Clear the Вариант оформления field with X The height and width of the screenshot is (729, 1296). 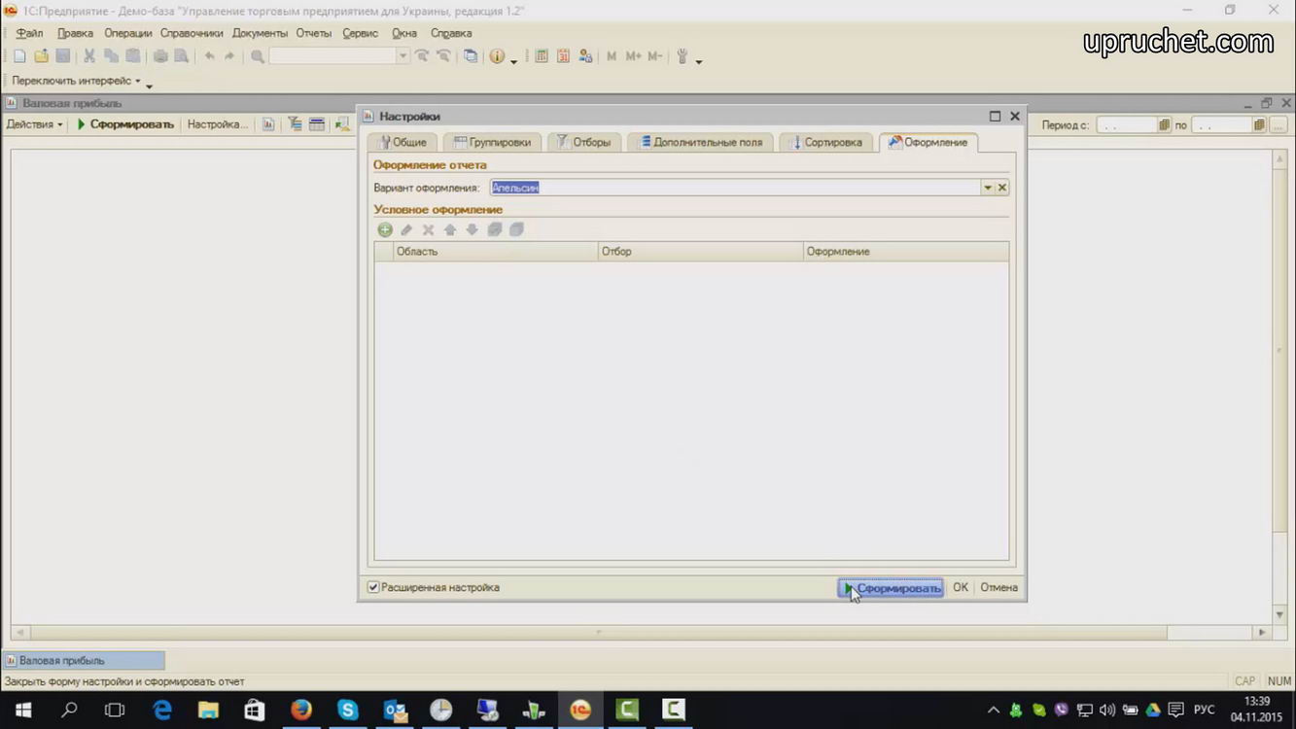pyautogui.click(x=1002, y=188)
